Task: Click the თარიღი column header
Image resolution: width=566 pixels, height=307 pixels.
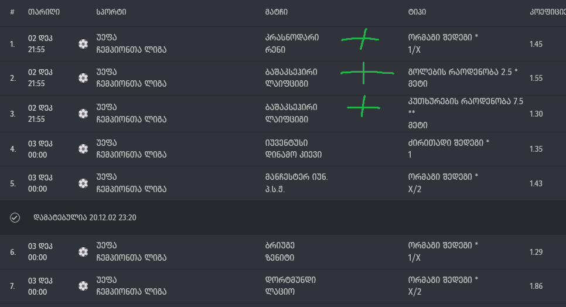Action: click(44, 12)
